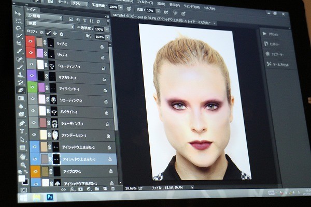Open the layers panel flyout menu
Image resolution: width=311 pixels, height=207 pixels.
coord(107,16)
